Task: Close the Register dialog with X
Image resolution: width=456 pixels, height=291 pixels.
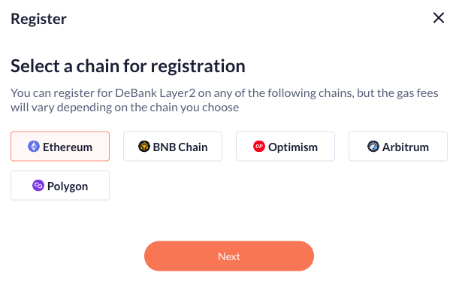Action: pyautogui.click(x=439, y=18)
